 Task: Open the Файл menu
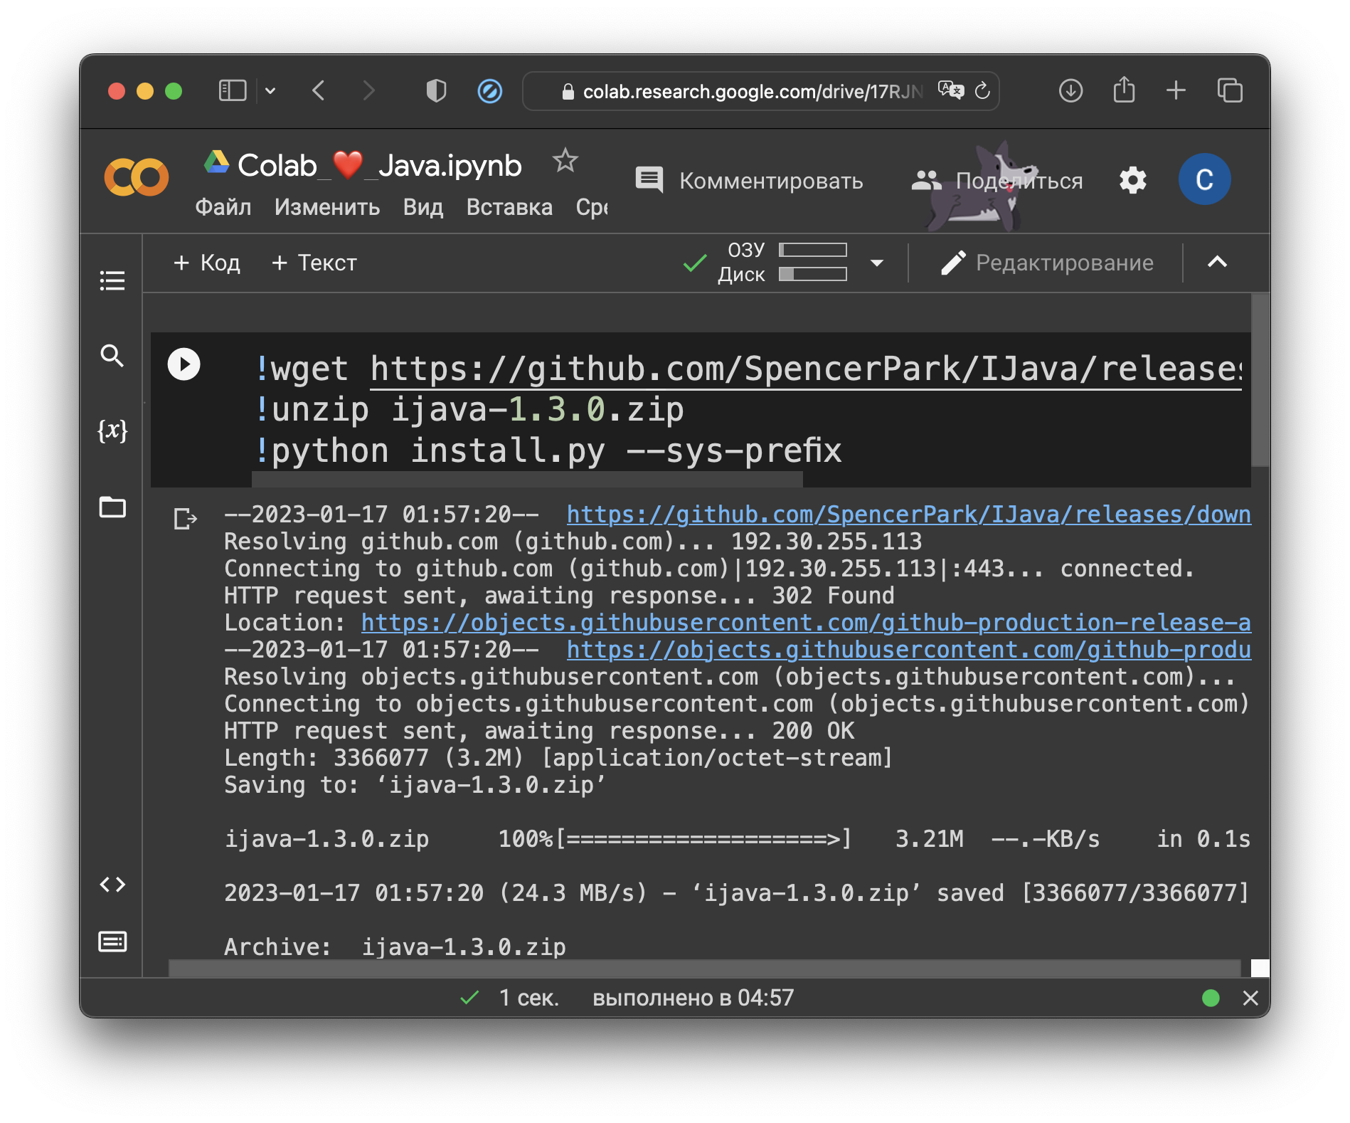(x=223, y=207)
